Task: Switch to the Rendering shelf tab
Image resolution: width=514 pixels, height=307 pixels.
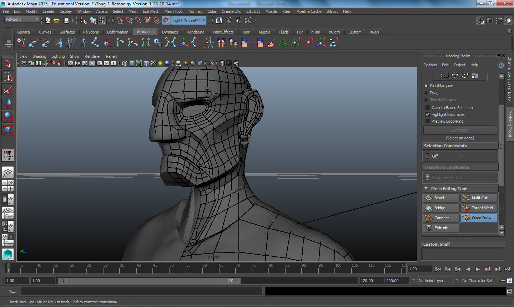Action: [x=195, y=32]
